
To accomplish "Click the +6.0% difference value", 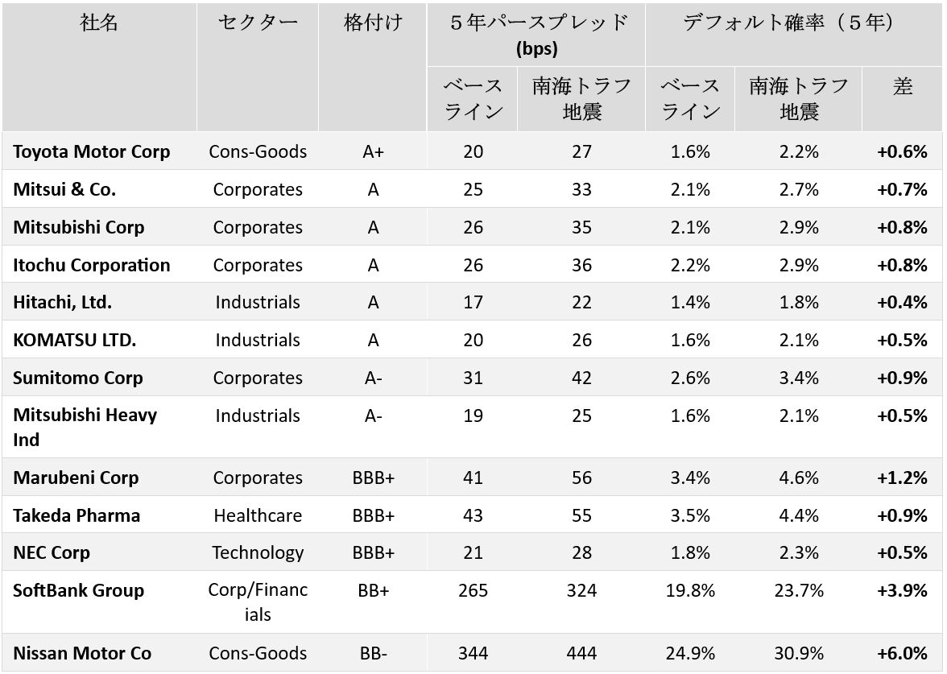I will point(902,653).
